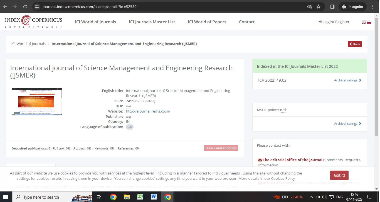Click the Windows taskbar search box
This screenshot has width=380, height=202.
[x=41, y=197]
